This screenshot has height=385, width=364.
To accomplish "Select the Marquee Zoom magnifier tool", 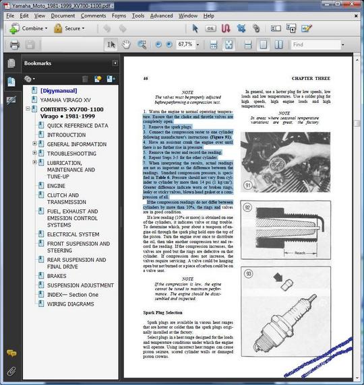I will click(x=142, y=44).
